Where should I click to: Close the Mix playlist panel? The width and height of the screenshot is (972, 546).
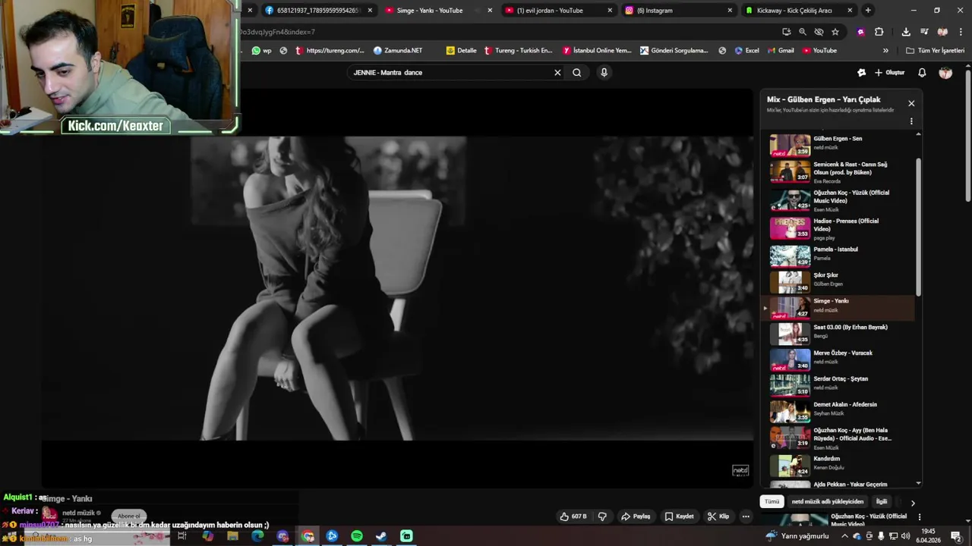point(911,103)
